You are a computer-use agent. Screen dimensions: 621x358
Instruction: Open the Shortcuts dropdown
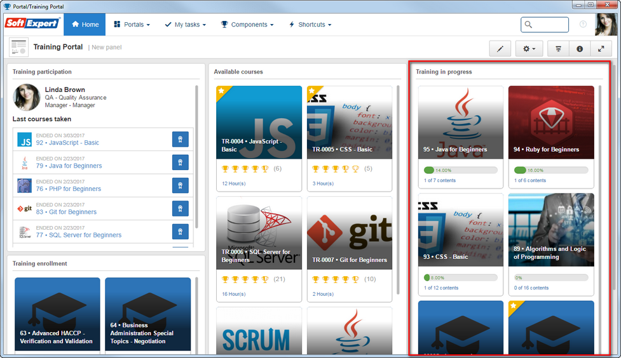pyautogui.click(x=310, y=25)
